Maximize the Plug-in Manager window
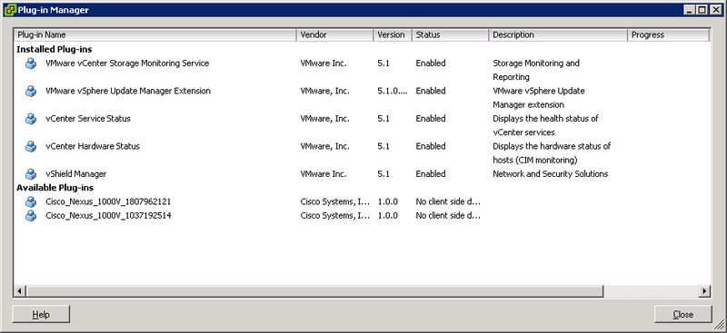 702,10
